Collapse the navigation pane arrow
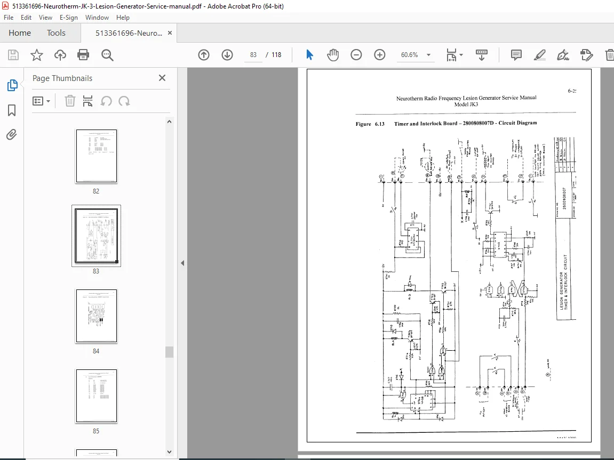Image resolution: width=614 pixels, height=460 pixels. pos(182,263)
